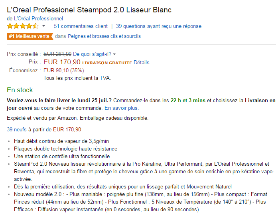
Task: Open the En savoir plus link
Action: (x=122, y=108)
